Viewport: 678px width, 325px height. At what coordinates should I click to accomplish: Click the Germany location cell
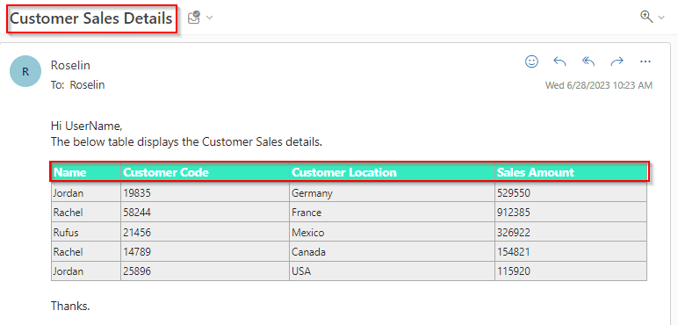coord(393,193)
